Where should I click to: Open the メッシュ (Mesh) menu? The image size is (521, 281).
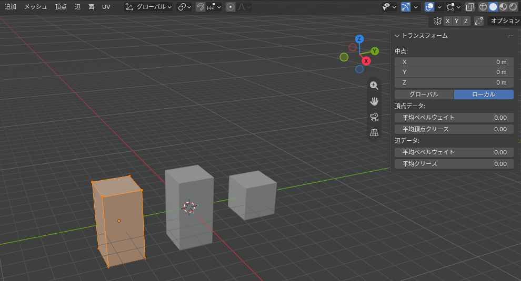pos(36,7)
